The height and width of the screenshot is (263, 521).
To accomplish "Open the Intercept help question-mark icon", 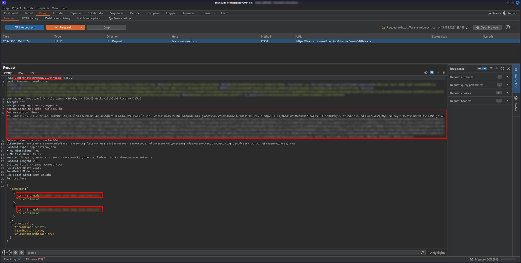I will pos(508,27).
